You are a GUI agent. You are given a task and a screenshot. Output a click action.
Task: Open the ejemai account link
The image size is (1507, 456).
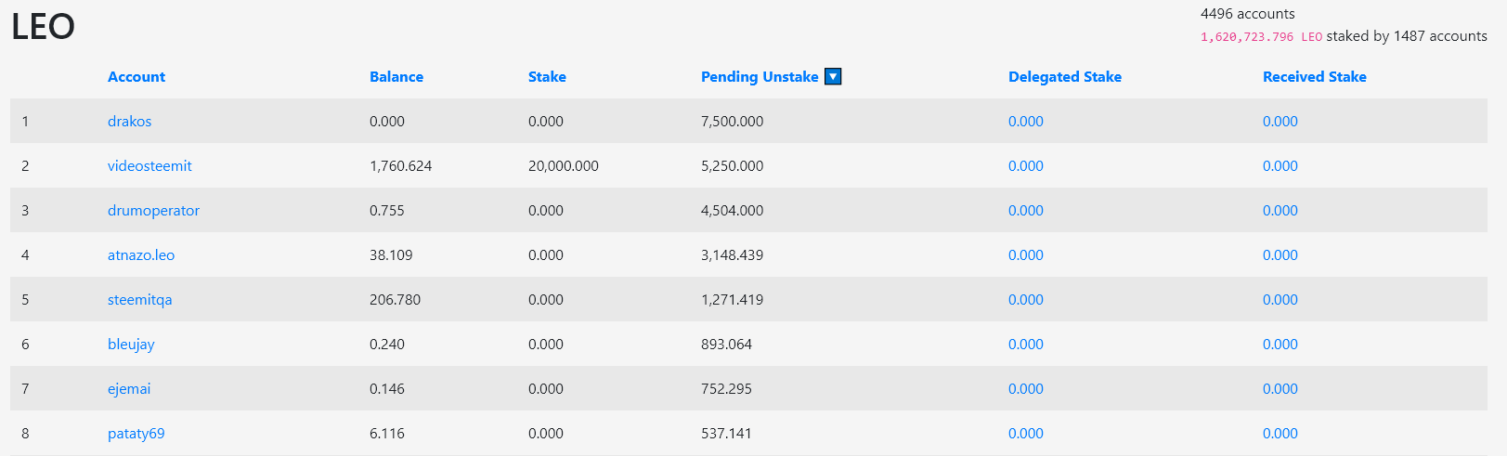pos(129,389)
